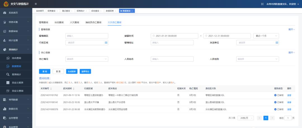
Task: Go to the previous results page
Action: coord(259,118)
